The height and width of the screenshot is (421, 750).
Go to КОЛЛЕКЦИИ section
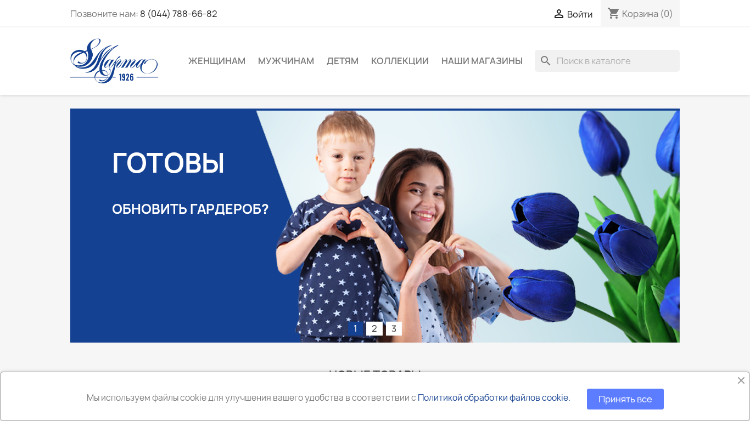pyautogui.click(x=400, y=61)
